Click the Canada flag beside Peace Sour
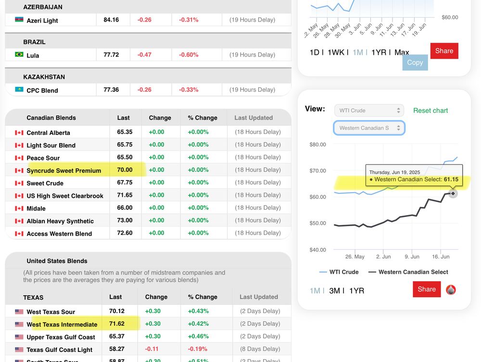This screenshot has height=362, width=481. 19,158
